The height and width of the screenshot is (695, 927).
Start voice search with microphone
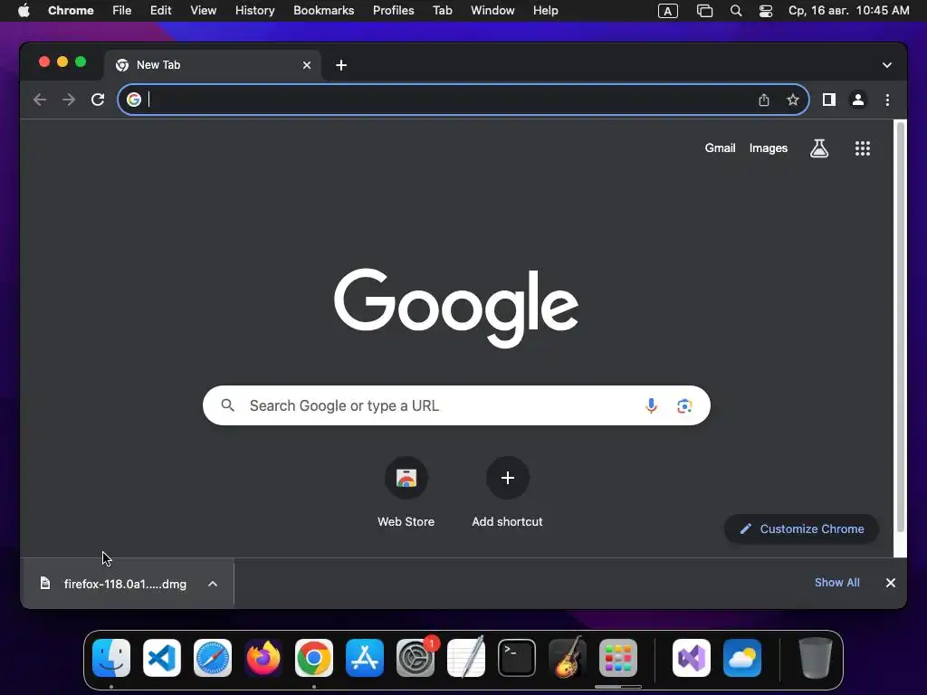coord(651,405)
